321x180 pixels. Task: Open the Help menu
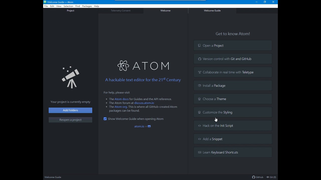click(x=97, y=6)
